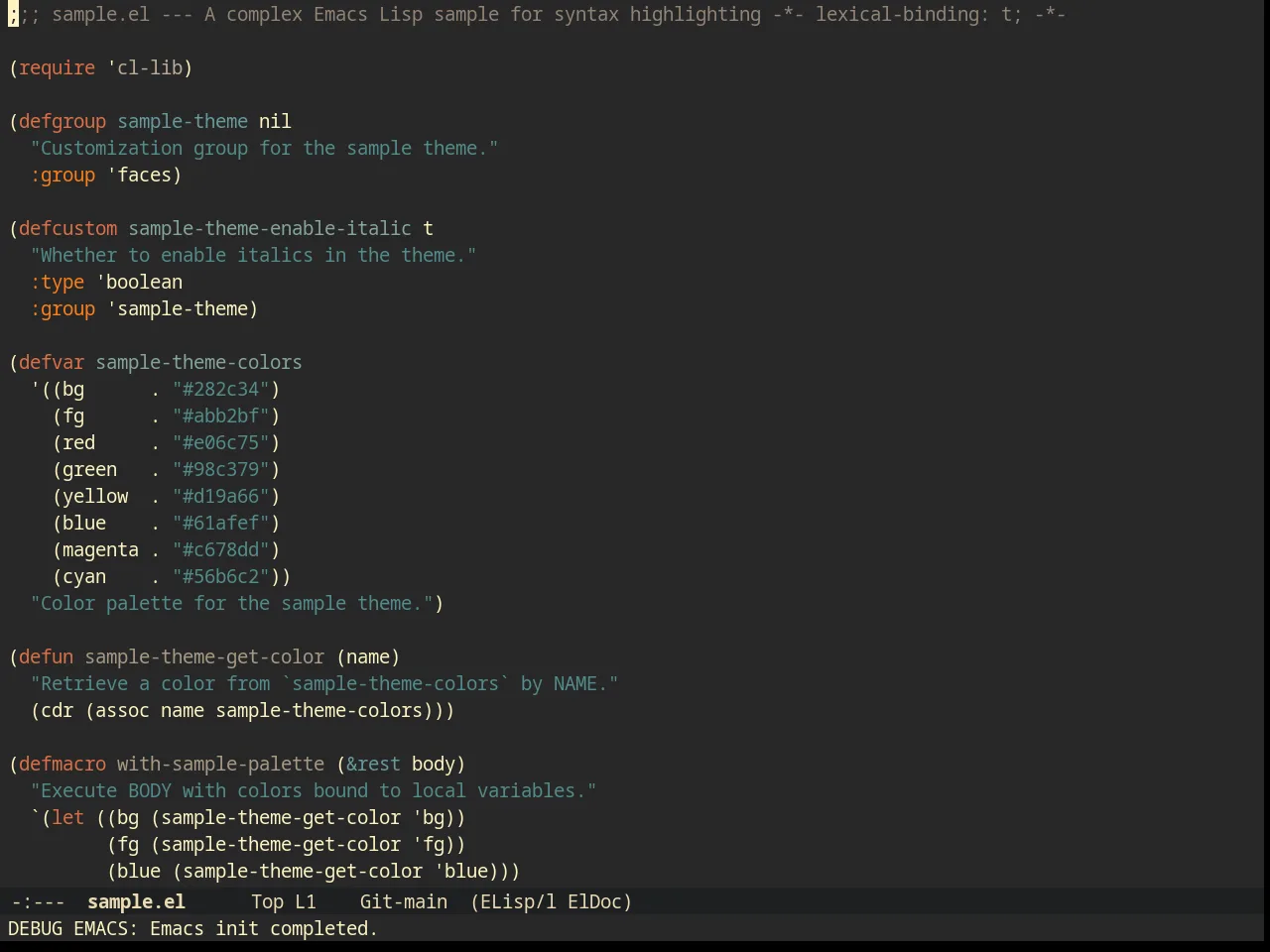Image resolution: width=1270 pixels, height=952 pixels.
Task: Click the color string "#56b6c2"
Action: pyautogui.click(x=220, y=576)
